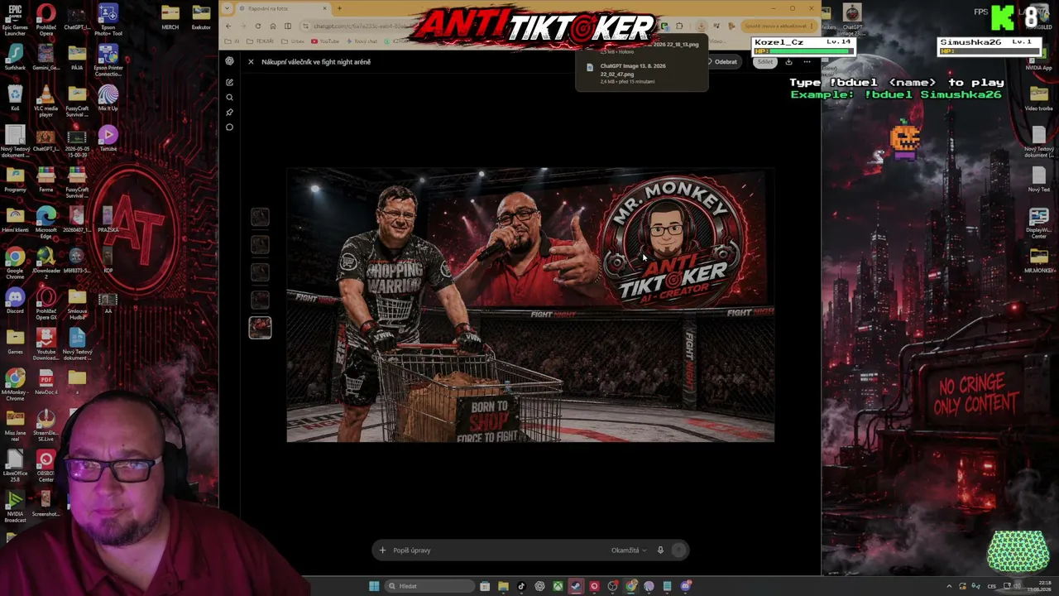Screen dimensions: 1059x596
Task: Open Epic Games Launcher desktop icon
Action: tap(15, 21)
